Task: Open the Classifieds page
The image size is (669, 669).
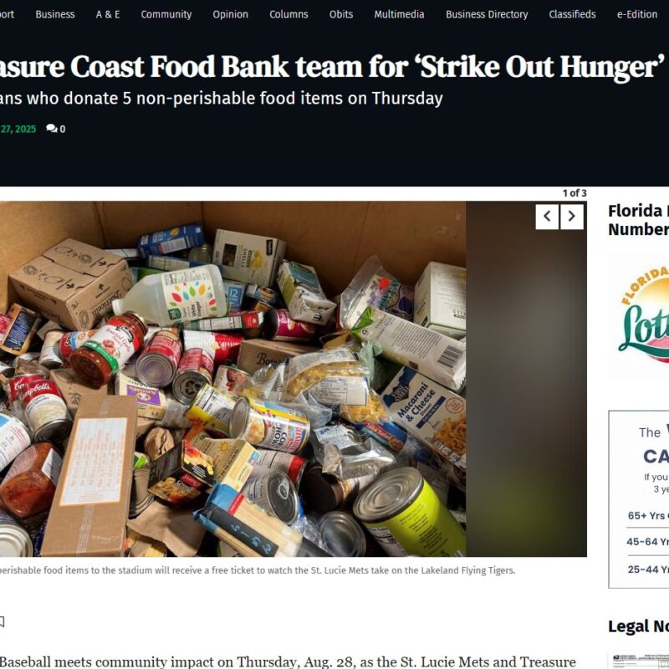Action: tap(572, 14)
